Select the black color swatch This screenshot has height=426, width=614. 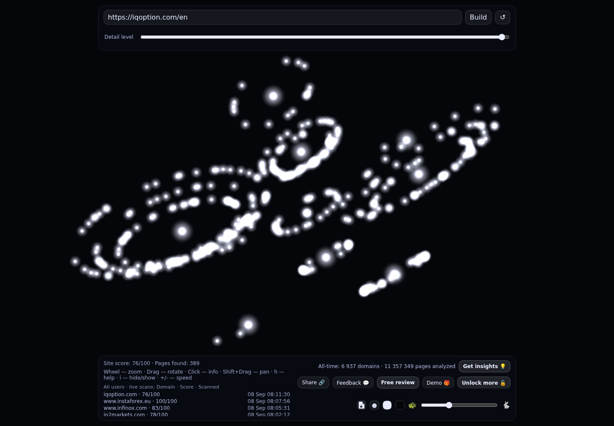point(400,405)
